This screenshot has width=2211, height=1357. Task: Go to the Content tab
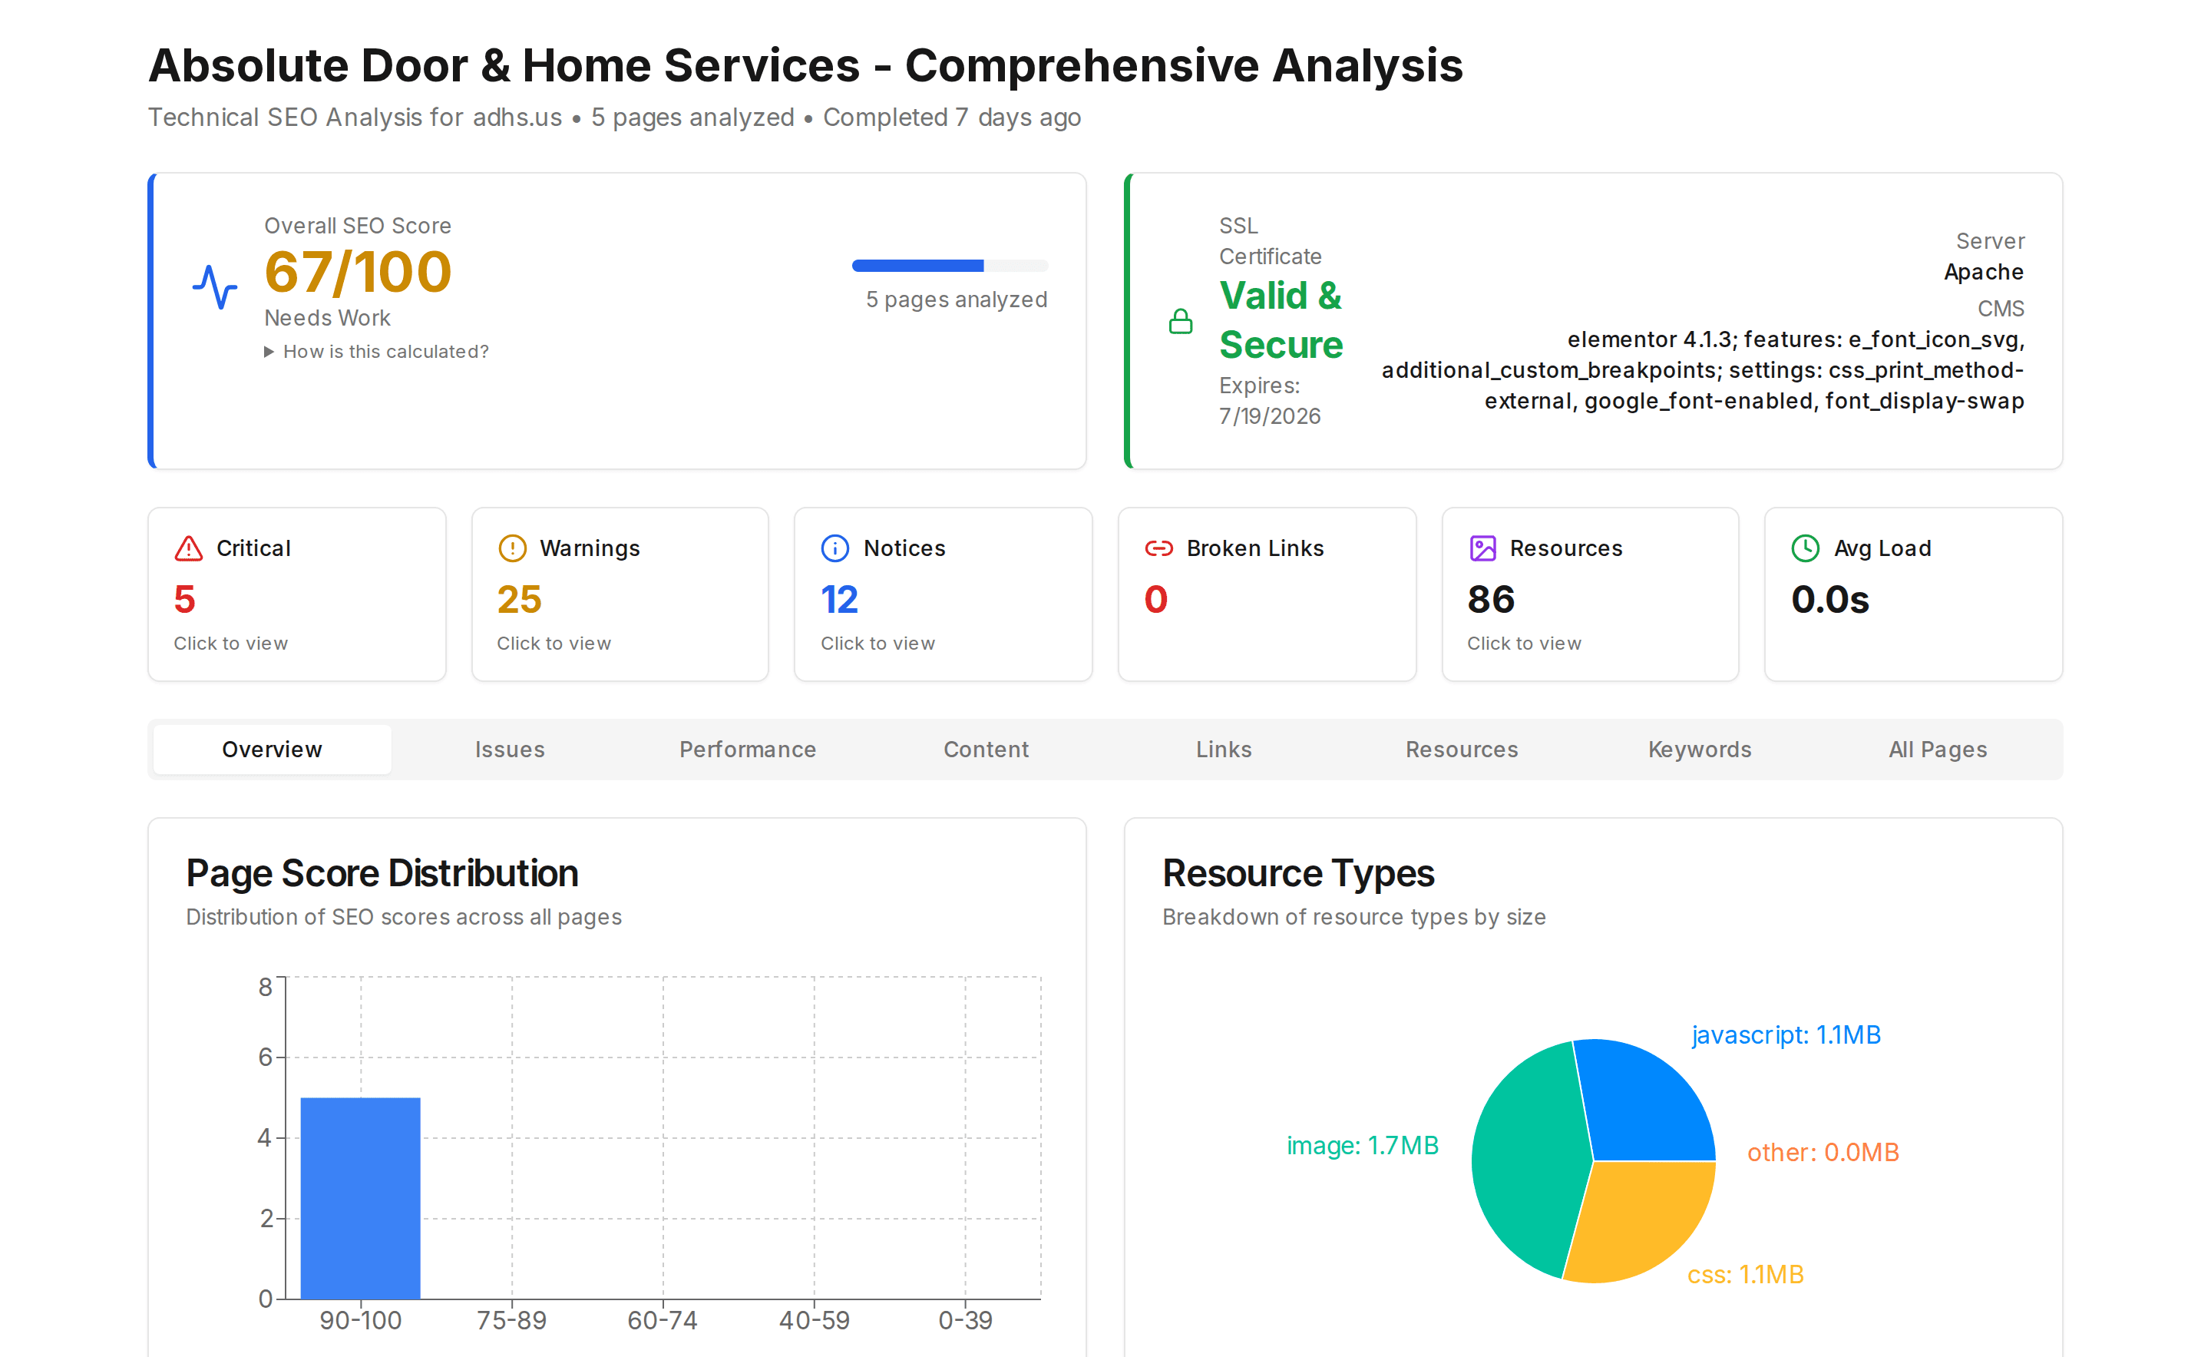coord(985,750)
